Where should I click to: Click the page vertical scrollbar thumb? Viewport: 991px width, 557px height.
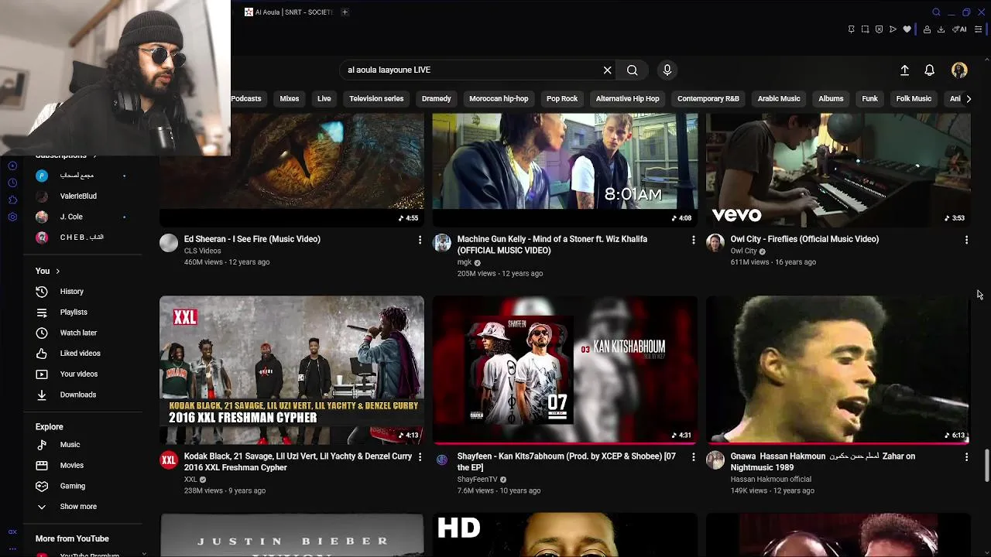986,464
